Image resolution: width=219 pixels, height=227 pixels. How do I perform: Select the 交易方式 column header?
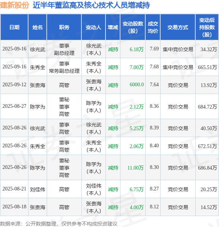178,27
